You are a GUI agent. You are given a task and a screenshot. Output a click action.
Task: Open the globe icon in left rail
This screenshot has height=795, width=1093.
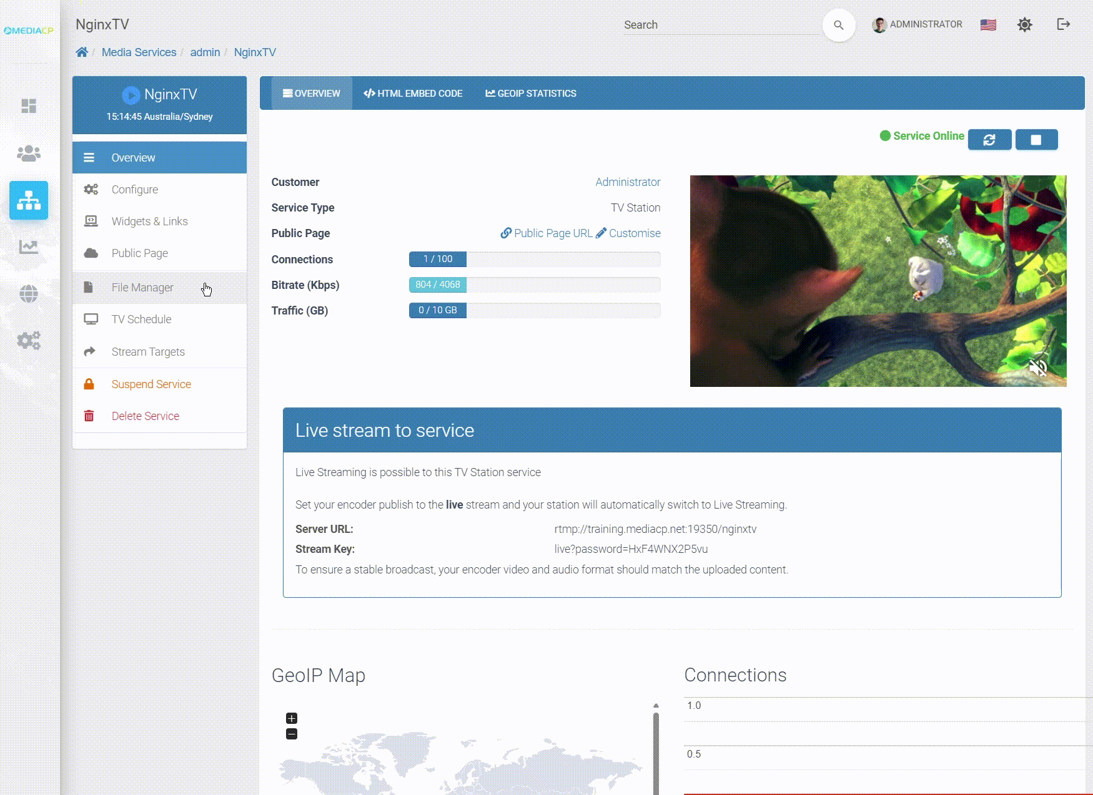(29, 293)
